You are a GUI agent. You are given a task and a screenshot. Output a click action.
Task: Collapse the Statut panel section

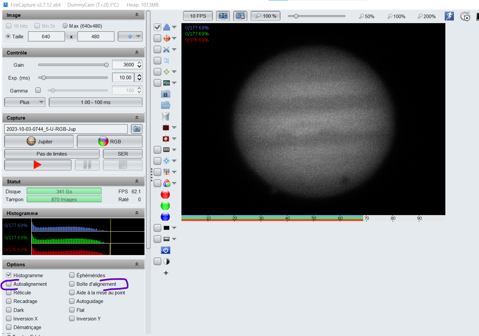pyautogui.click(x=137, y=181)
